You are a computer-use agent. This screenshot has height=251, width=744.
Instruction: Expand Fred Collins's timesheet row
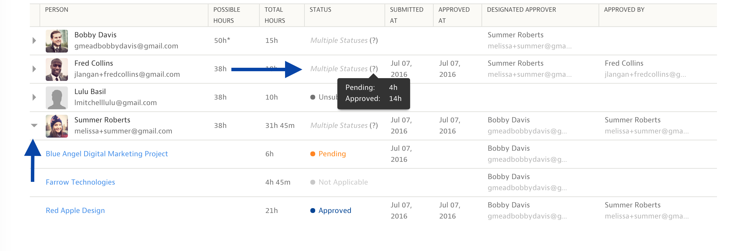pyautogui.click(x=34, y=69)
